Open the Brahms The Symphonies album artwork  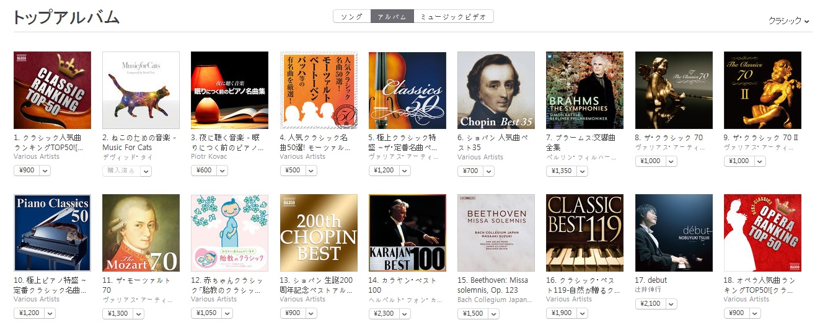pos(584,90)
